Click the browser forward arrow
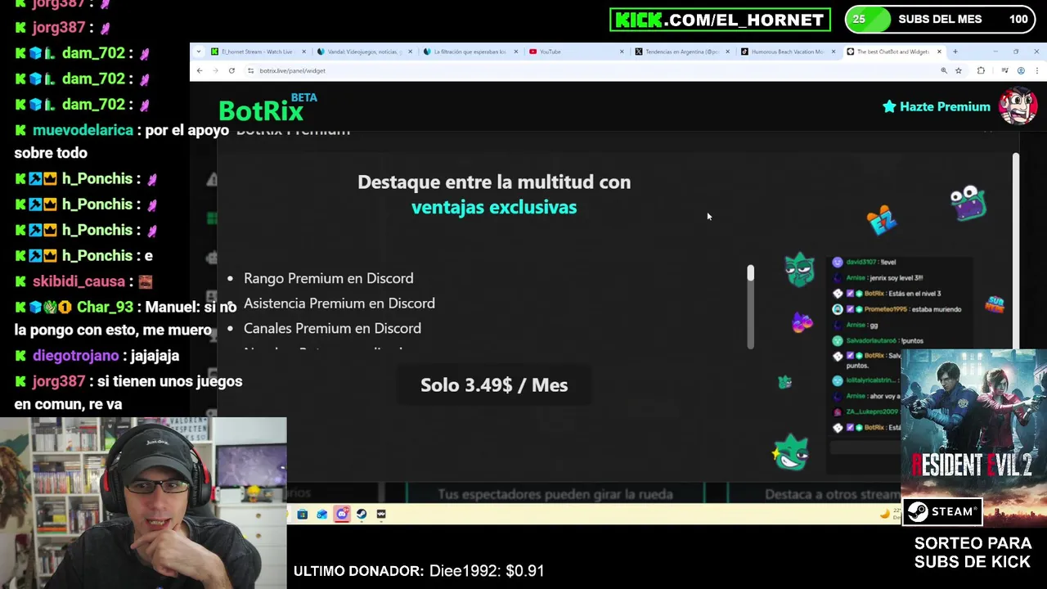This screenshot has height=589, width=1047. pos(215,70)
